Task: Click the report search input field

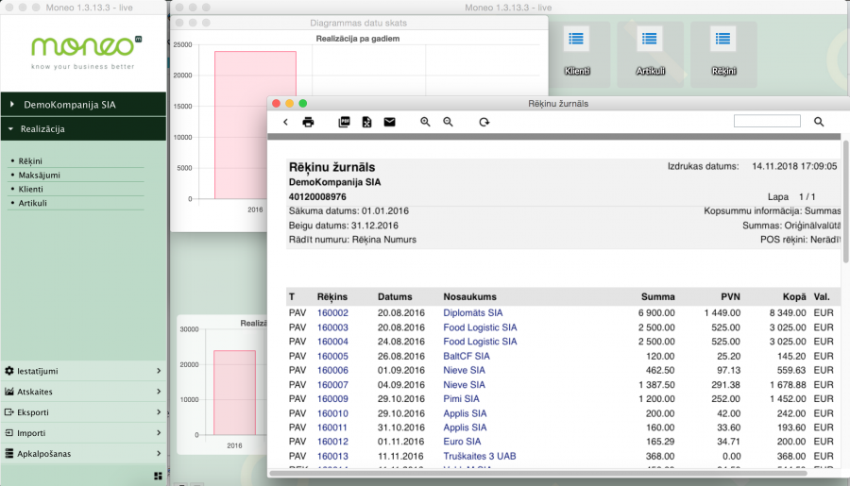Action: 767,122
